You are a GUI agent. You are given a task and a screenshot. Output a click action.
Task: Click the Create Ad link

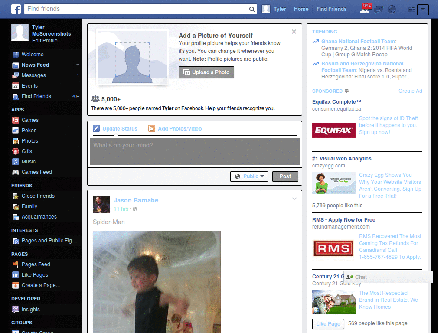coord(410,91)
